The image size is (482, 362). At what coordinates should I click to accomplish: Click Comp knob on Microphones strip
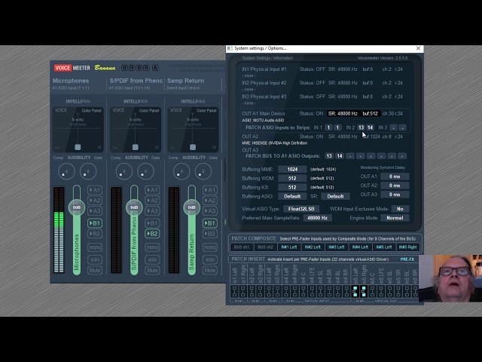pos(66,171)
